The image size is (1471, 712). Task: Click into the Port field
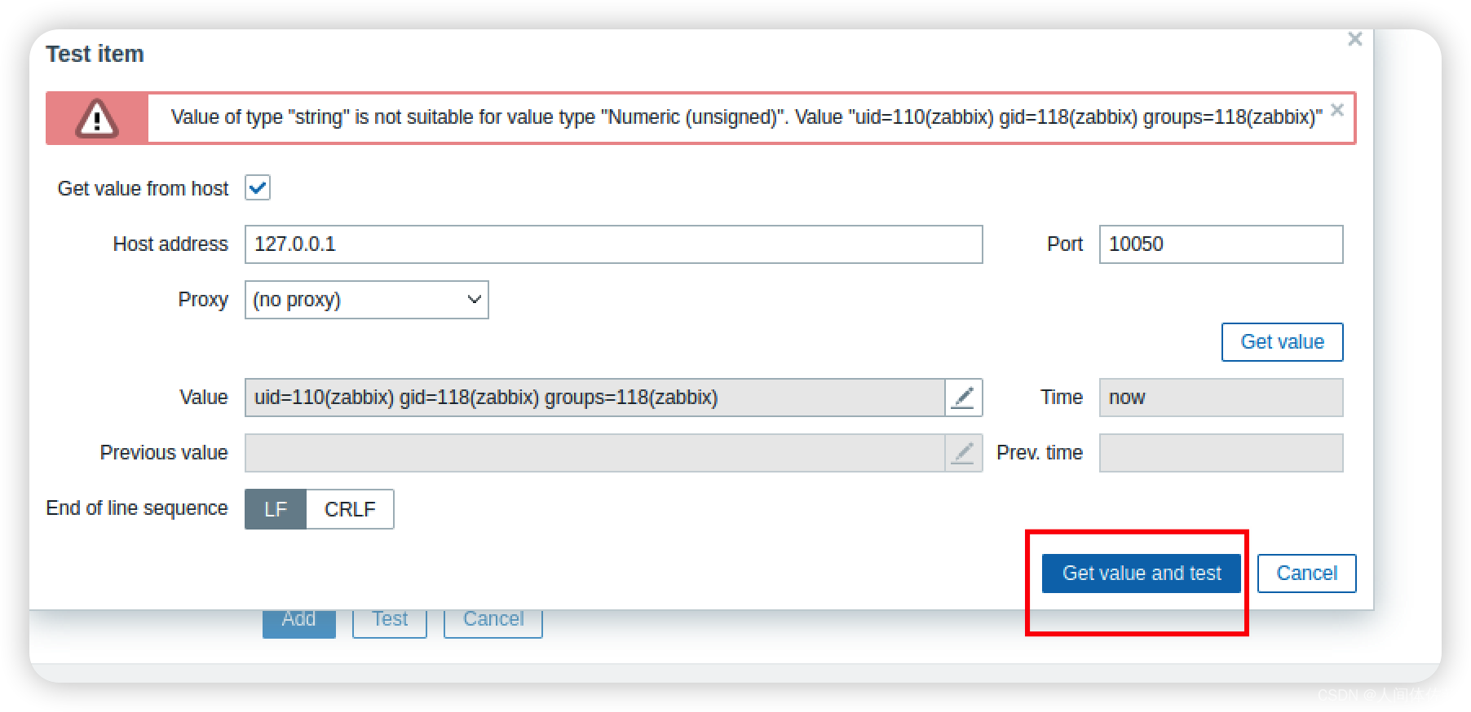(1221, 244)
